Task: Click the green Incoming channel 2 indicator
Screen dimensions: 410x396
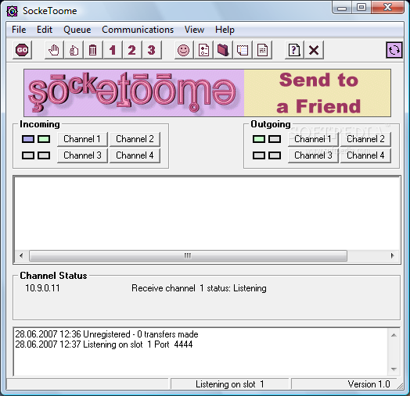Action: click(x=44, y=139)
